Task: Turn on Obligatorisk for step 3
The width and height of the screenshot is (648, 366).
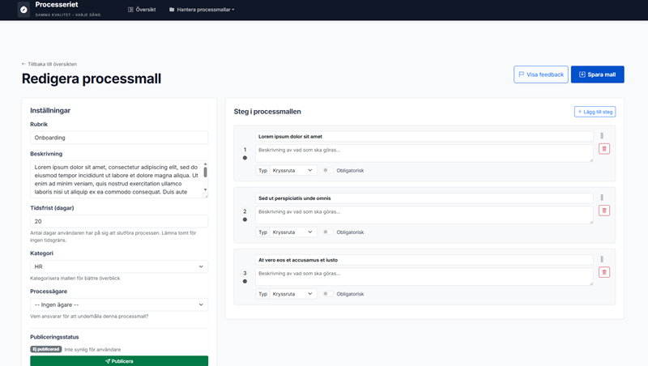Action: pyautogui.click(x=327, y=294)
